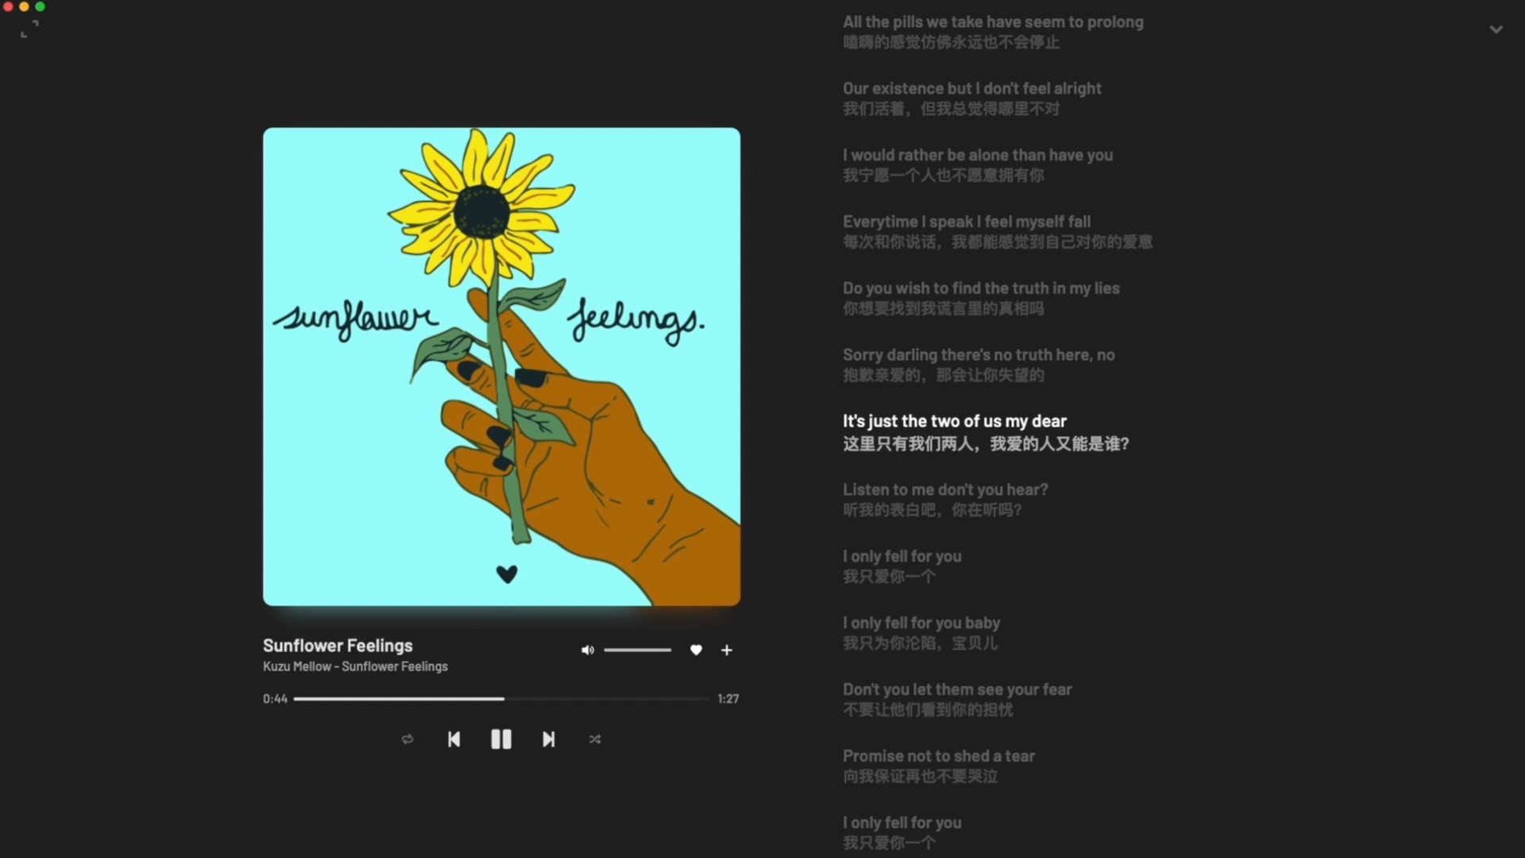The width and height of the screenshot is (1525, 858).
Task: Toggle shuffle playback
Action: tap(595, 740)
